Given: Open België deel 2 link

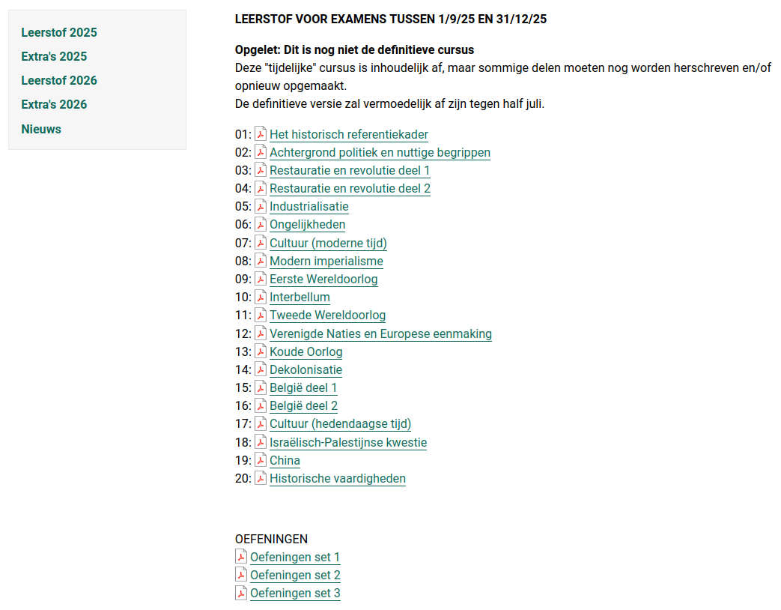Looking at the screenshot, I should [303, 405].
